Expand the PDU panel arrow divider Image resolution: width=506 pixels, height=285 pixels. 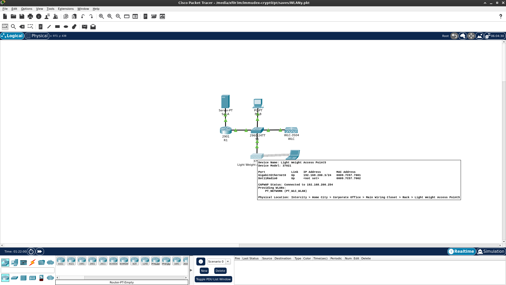[191, 270]
